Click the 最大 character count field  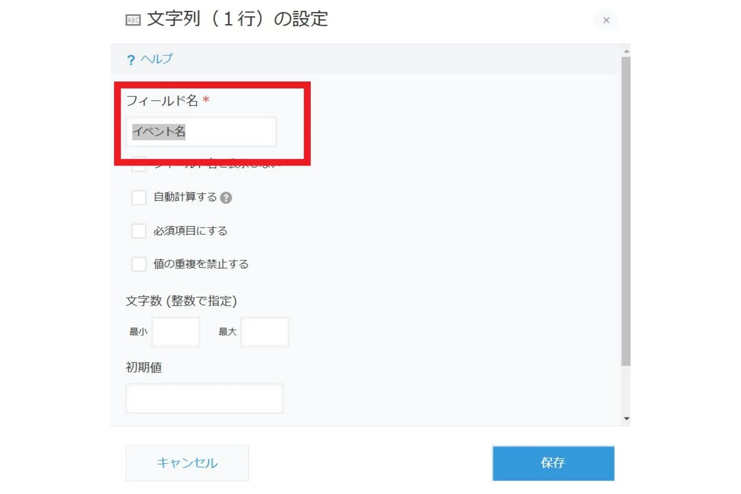264,332
